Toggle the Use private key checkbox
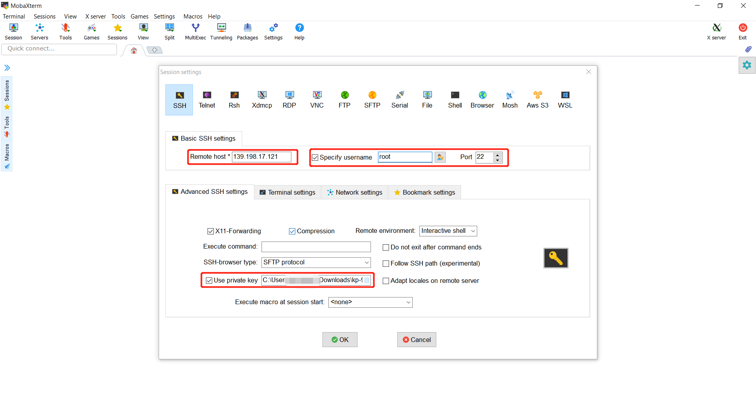 click(x=209, y=281)
